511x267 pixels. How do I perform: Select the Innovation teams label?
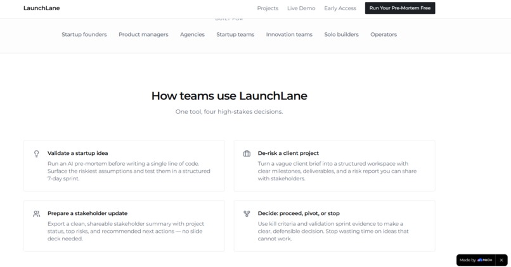tap(289, 34)
